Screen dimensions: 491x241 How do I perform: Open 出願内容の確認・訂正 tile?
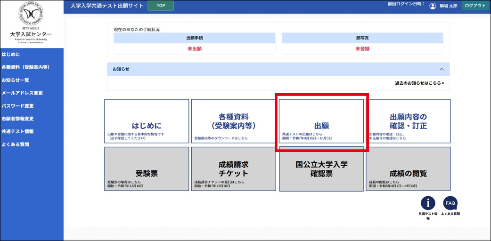408,121
